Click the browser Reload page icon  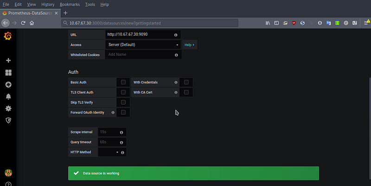[x=23, y=23]
